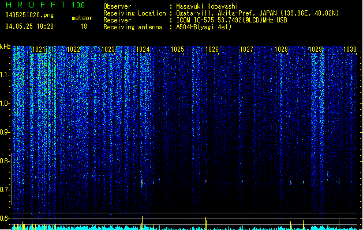Click the Receiving antenna label
Screen dimensions: 363x230
pos(133,27)
